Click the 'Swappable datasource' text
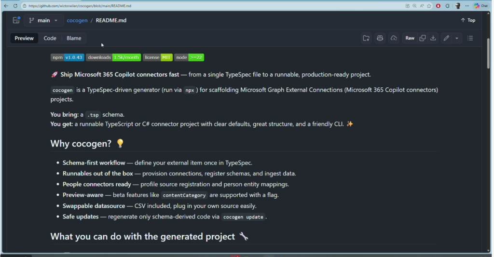Screen dimensions: 494x257 [x=94, y=206]
